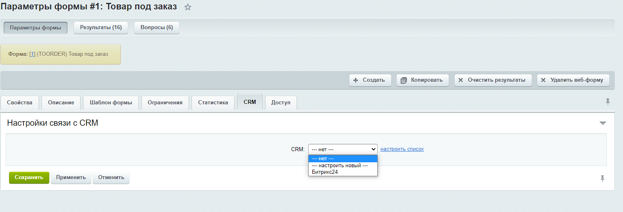Viewport: 623px width, 212px height.
Task: Click Создать with the plus icon
Action: pos(369,80)
